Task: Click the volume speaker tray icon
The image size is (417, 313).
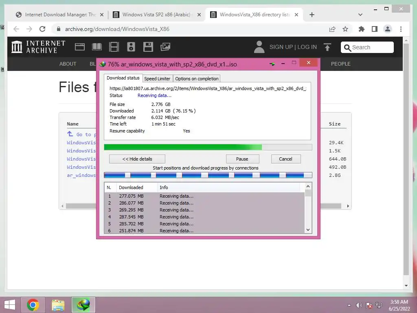Action: point(359,305)
